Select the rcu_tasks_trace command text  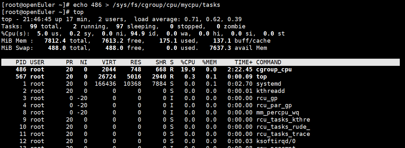pos(283,134)
